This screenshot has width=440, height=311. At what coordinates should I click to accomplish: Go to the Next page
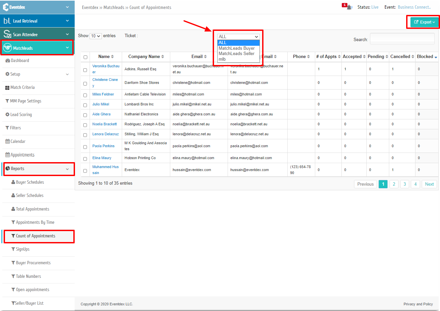429,184
